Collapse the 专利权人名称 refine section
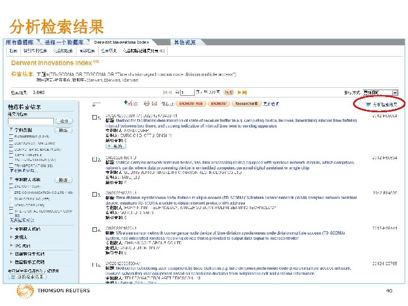The image size is (408, 306). tap(11, 178)
